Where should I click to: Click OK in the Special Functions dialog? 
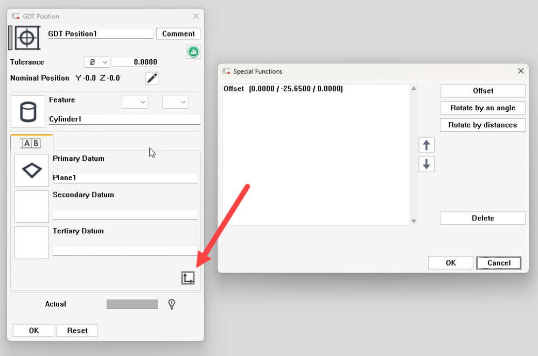pos(451,263)
